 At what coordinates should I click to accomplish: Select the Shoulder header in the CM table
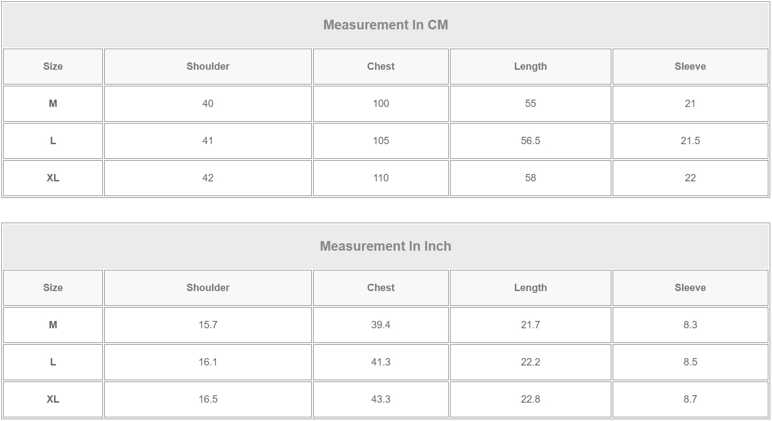point(208,67)
